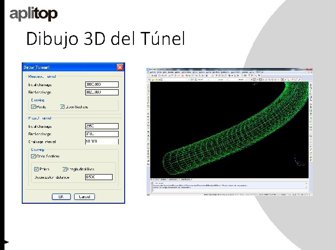The height and width of the screenshot is (250, 335).
Task: Click Measured Tunnel initial chainage field
Action: pyautogui.click(x=101, y=84)
